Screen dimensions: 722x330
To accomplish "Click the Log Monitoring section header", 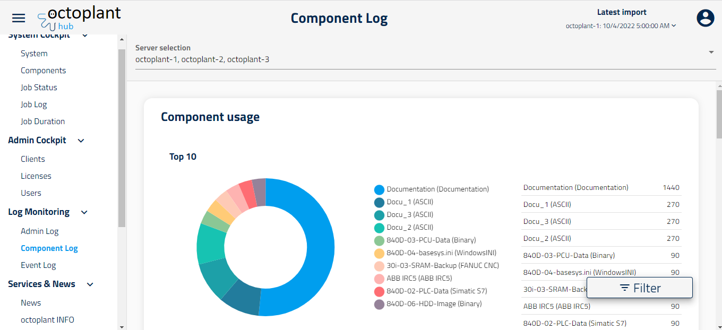I will pos(39,212).
